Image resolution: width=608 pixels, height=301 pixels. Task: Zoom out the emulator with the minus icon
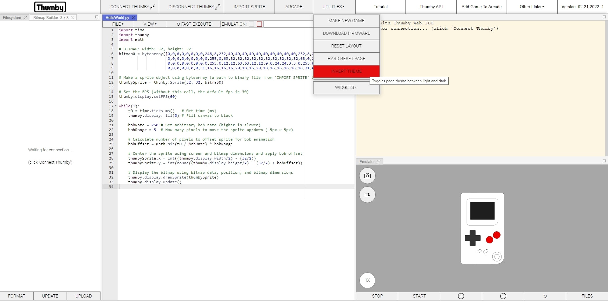point(503,296)
